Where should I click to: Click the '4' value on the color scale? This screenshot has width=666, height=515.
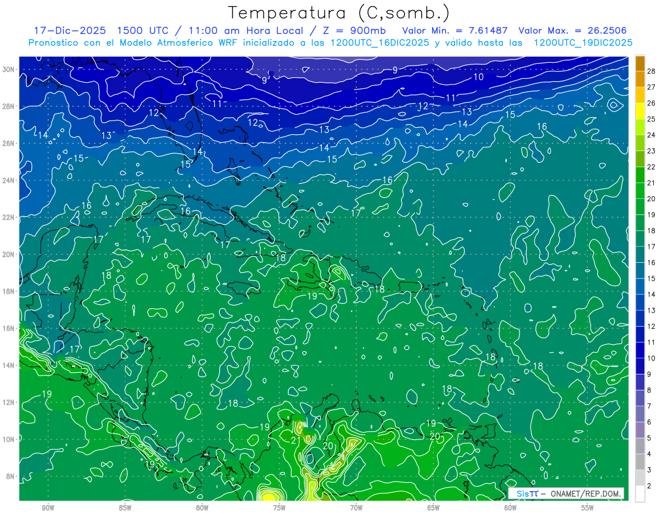[x=649, y=454]
